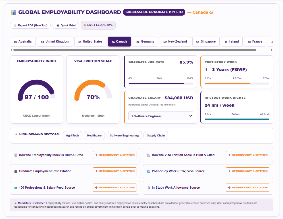Expand Methodology & Citation for In-Study Work Allowance
Image resolution: width=283 pixels, height=219 pixels.
(x=247, y=188)
